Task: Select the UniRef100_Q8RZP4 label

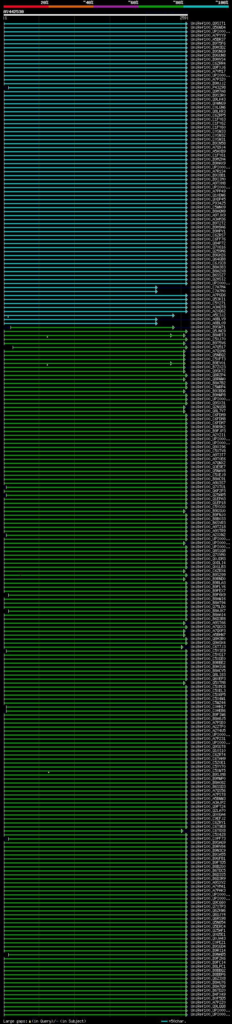Action: click(x=208, y=375)
